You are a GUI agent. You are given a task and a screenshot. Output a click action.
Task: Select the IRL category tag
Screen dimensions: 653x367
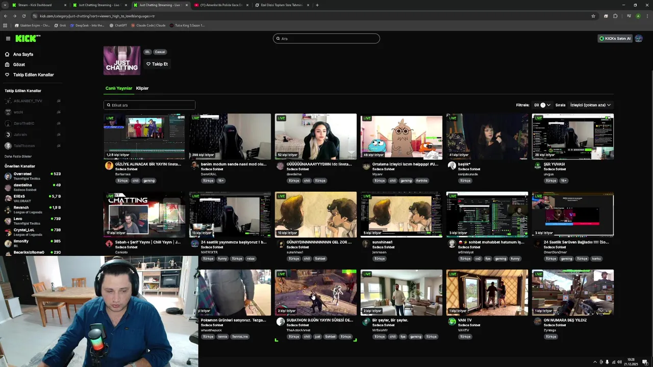pyautogui.click(x=147, y=52)
